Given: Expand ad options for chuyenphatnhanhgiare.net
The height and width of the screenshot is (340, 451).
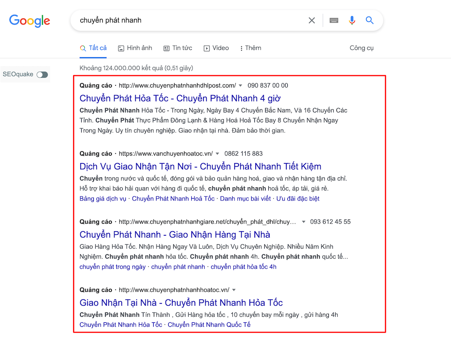Looking at the screenshot, I should [x=303, y=222].
